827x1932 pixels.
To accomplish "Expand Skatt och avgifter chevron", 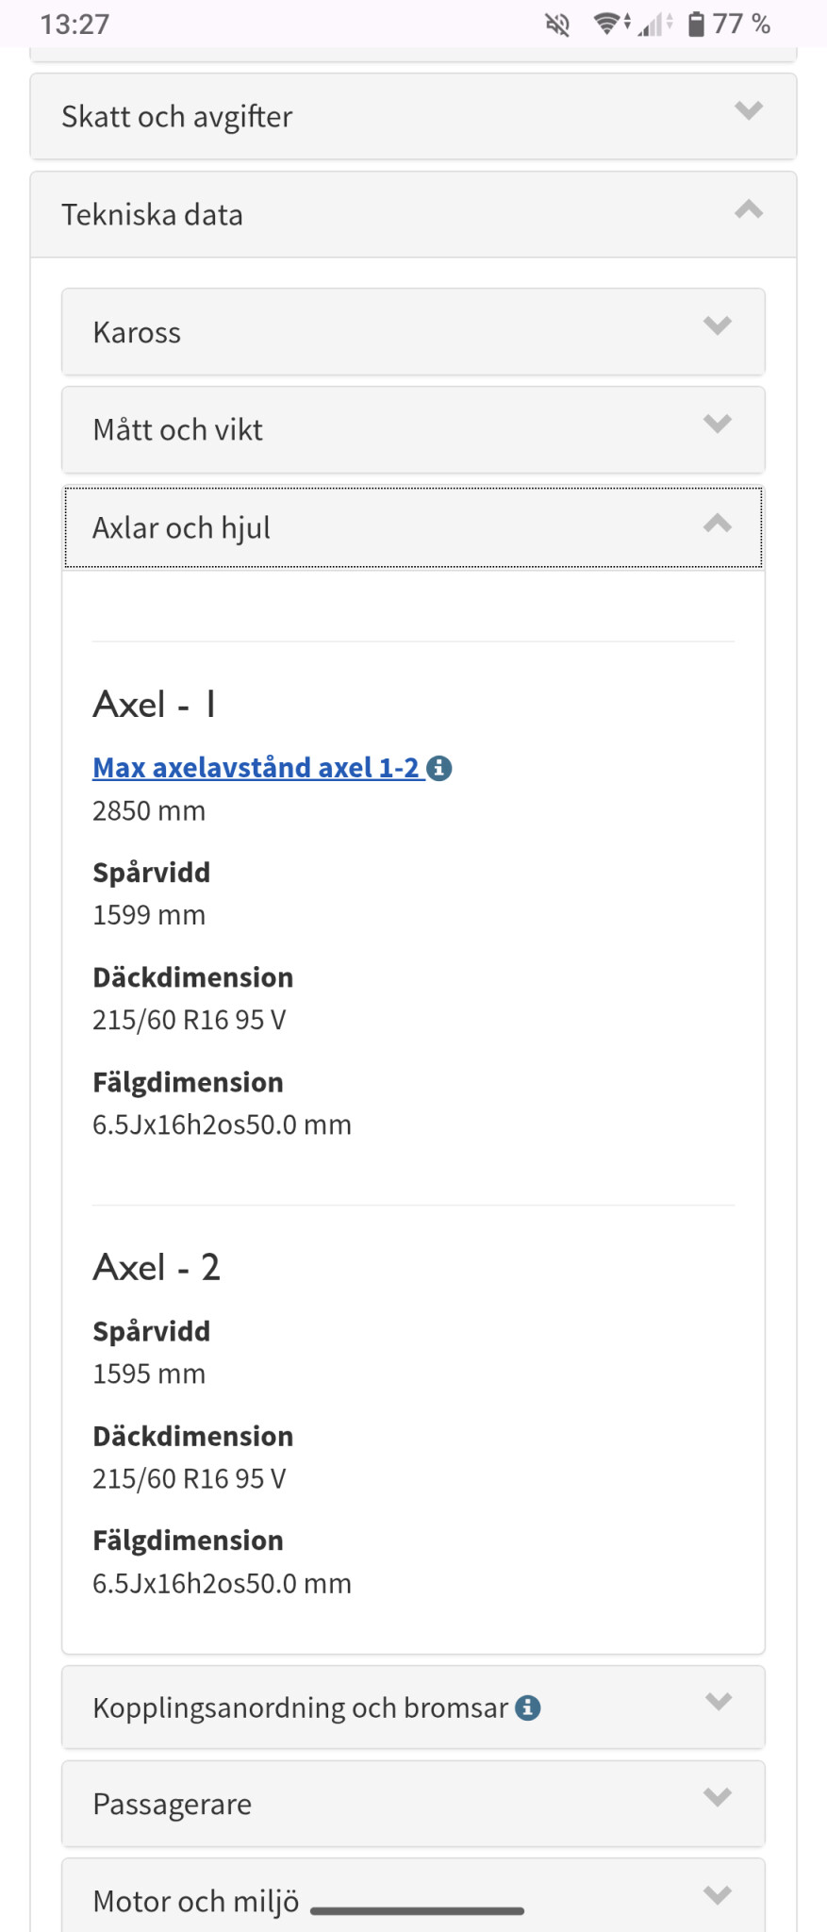I will click(749, 111).
